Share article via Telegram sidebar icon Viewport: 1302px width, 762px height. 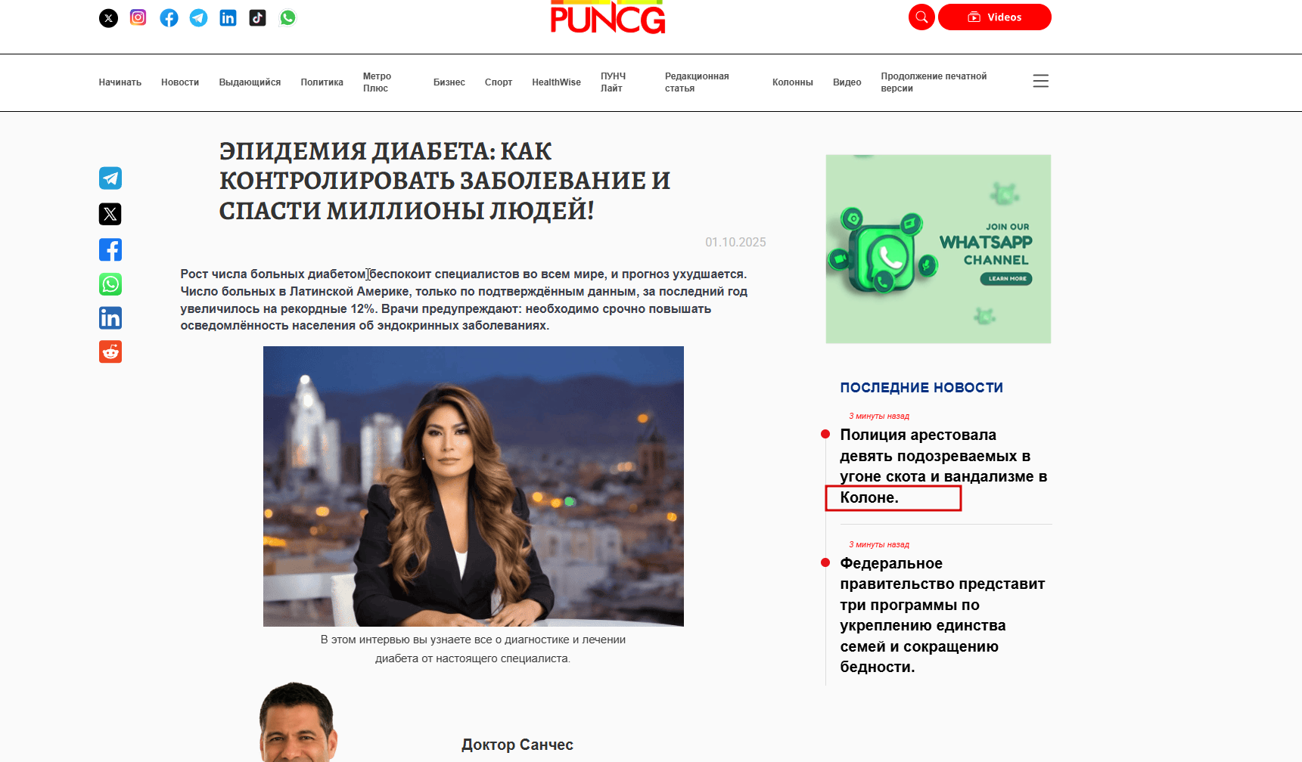[x=110, y=178]
